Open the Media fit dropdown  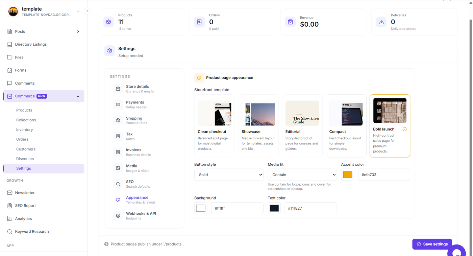point(302,175)
